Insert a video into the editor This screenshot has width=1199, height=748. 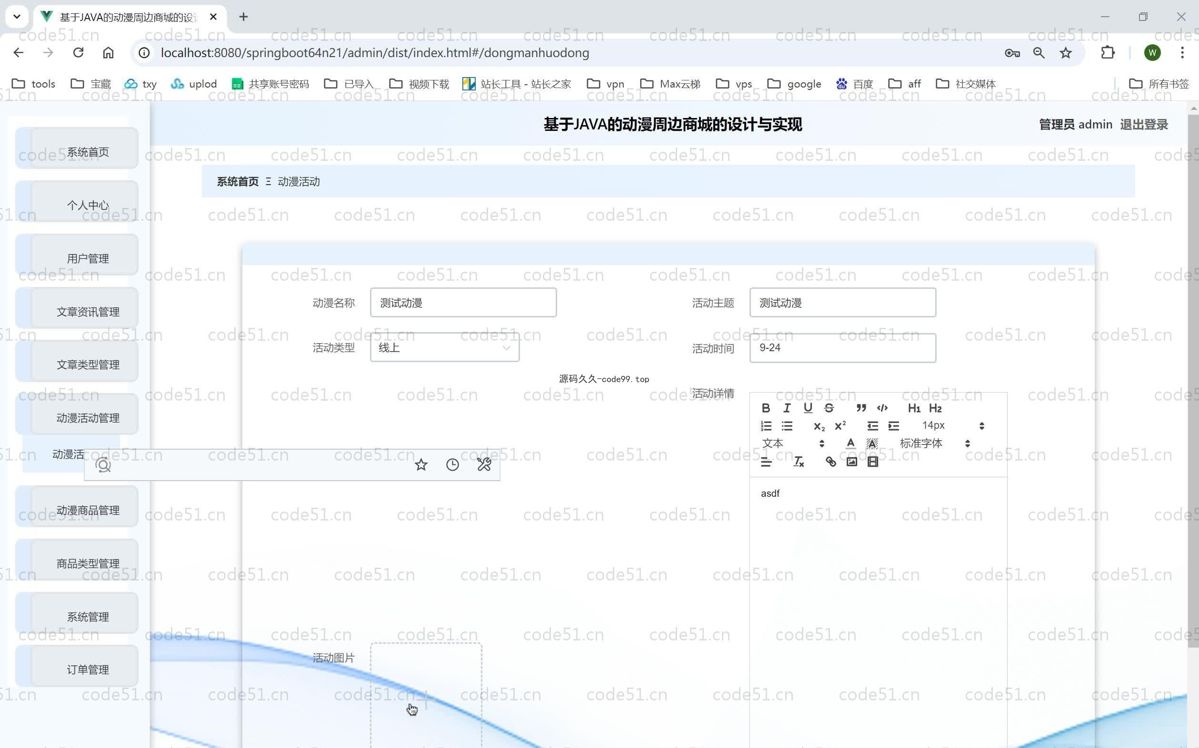point(873,462)
